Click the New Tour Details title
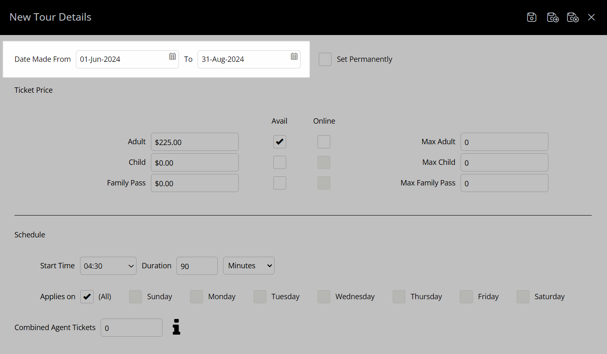This screenshot has height=354, width=607. tap(50, 17)
